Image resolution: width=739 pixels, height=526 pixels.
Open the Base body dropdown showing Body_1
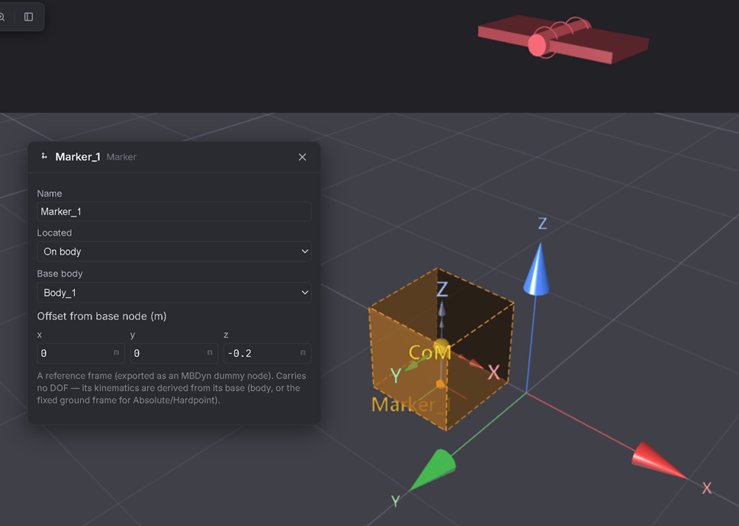tap(174, 293)
